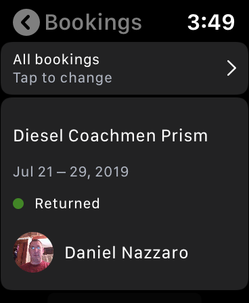This screenshot has width=249, height=303.
Task: Tap the Daniel Nazzaro name
Action: [127, 252]
